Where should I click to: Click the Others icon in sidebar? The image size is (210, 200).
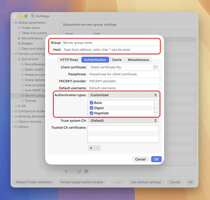[16, 127]
